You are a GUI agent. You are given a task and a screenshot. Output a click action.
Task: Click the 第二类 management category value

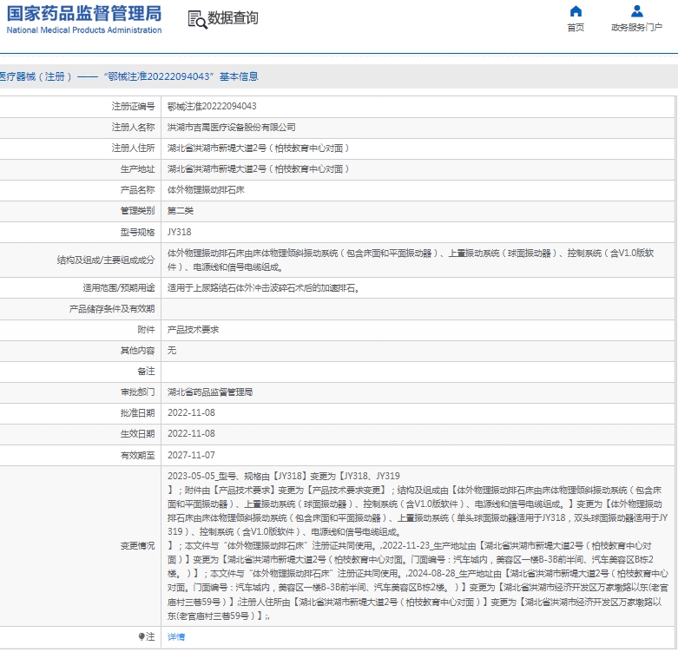(181, 211)
